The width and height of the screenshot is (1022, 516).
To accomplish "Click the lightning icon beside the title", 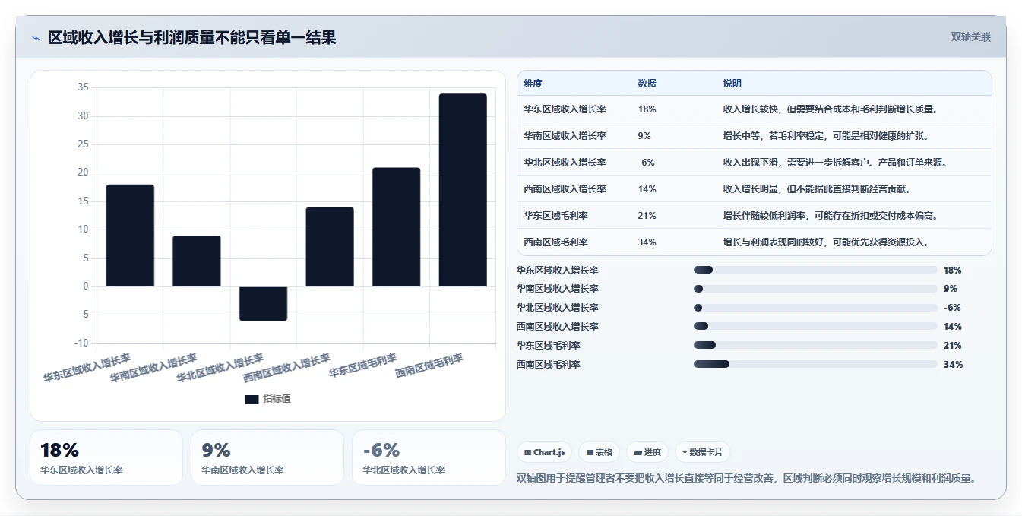I will (x=36, y=38).
